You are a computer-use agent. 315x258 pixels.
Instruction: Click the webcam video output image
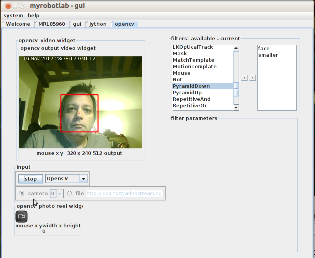click(x=80, y=102)
